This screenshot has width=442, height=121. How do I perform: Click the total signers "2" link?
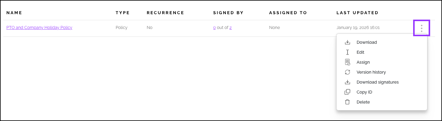[231, 27]
